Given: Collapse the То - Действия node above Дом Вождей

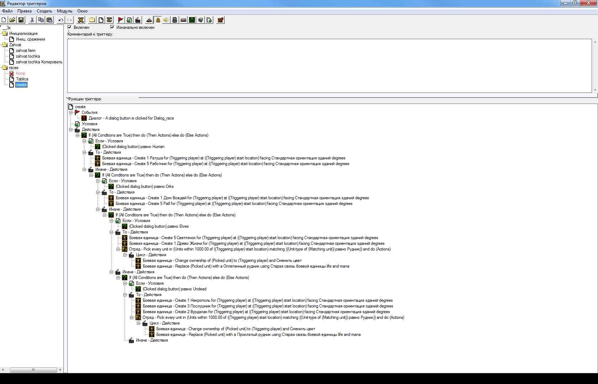Looking at the screenshot, I should click(x=98, y=192).
